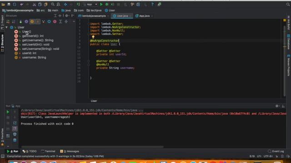Viewport: 291px width, 163px height.
Task: Click Expand All in Structure toolbar
Action: [x=60, y=22]
